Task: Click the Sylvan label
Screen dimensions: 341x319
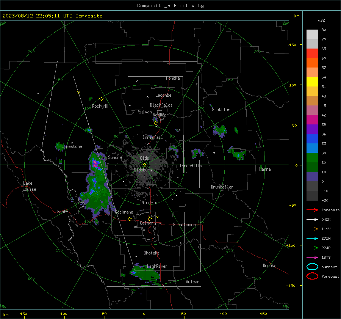Action: pyautogui.click(x=145, y=112)
